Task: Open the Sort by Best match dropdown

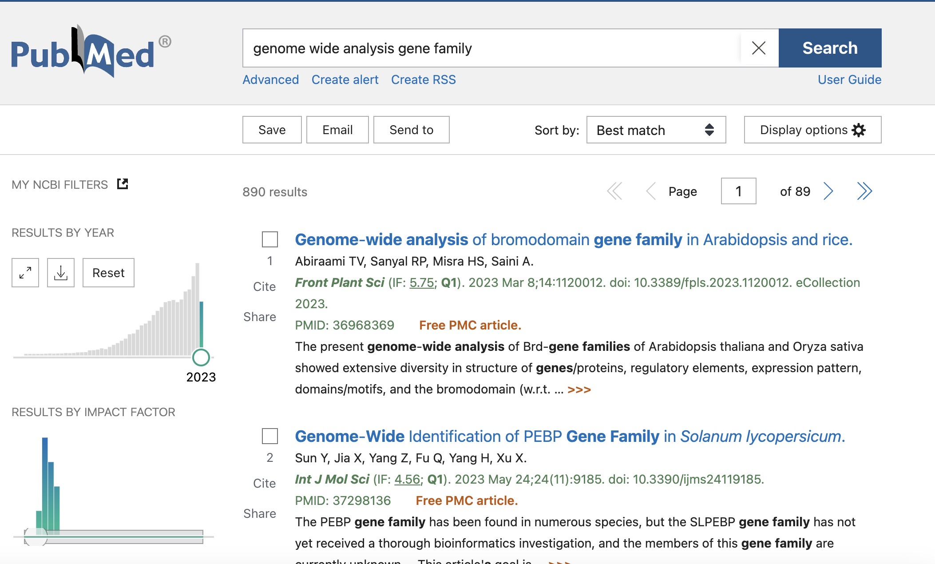Action: (x=656, y=130)
